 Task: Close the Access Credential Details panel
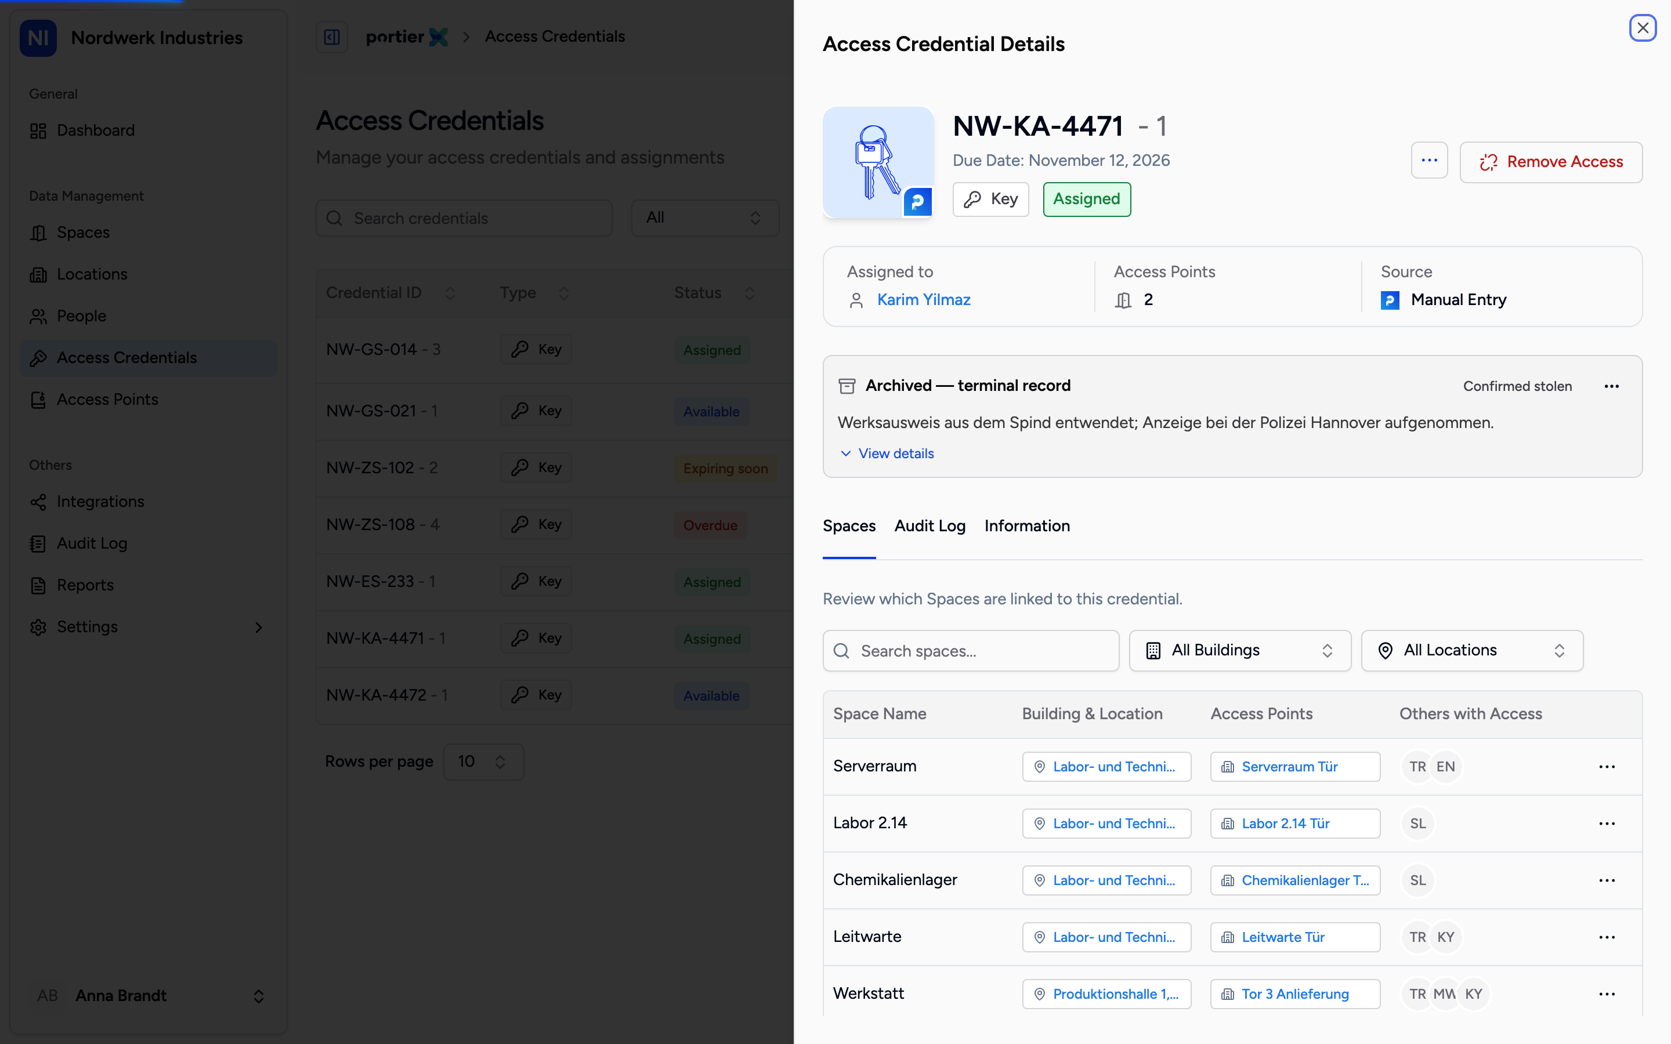coord(1642,28)
